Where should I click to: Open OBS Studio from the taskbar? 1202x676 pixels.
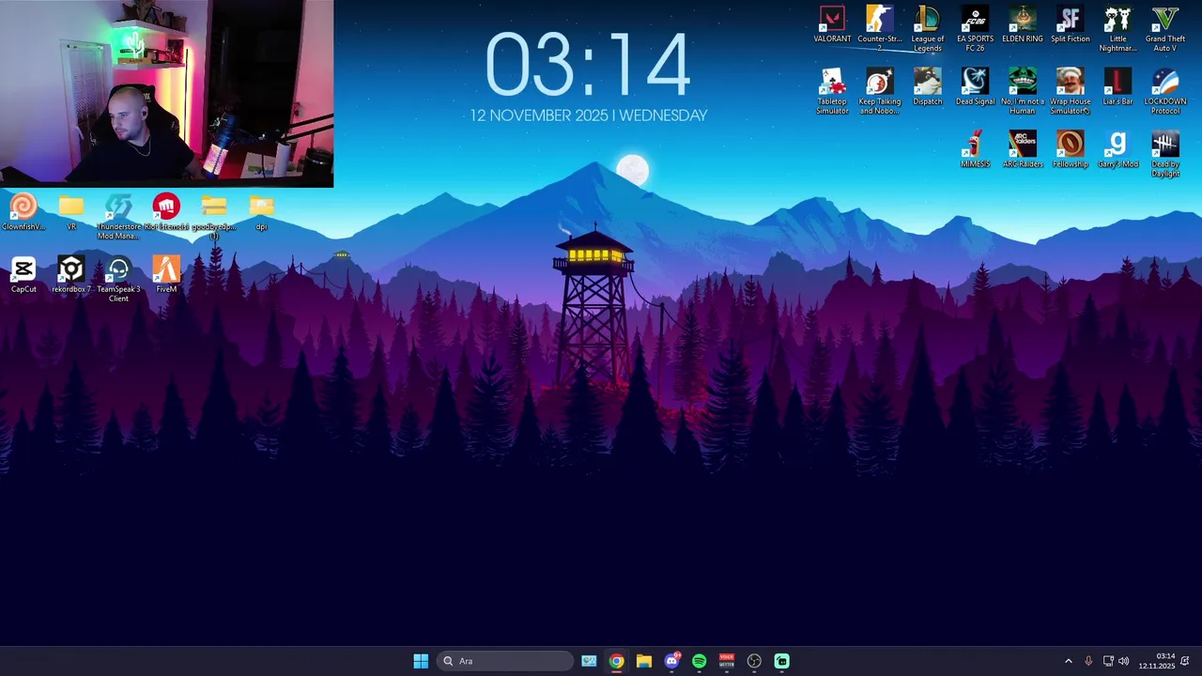pyautogui.click(x=754, y=661)
